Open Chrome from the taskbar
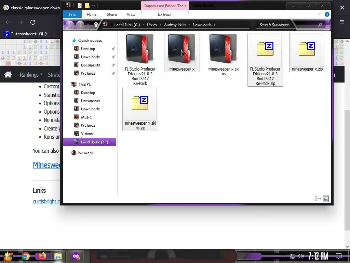 coord(25,256)
